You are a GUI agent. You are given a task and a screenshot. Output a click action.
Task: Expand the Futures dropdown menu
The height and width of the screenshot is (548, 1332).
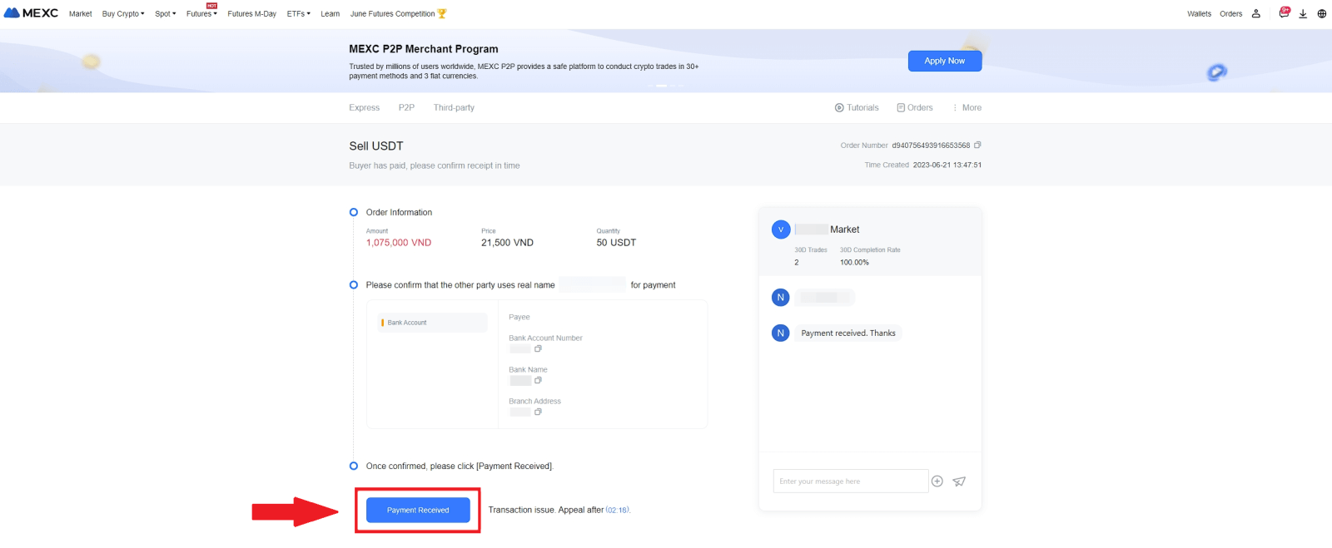tap(201, 14)
